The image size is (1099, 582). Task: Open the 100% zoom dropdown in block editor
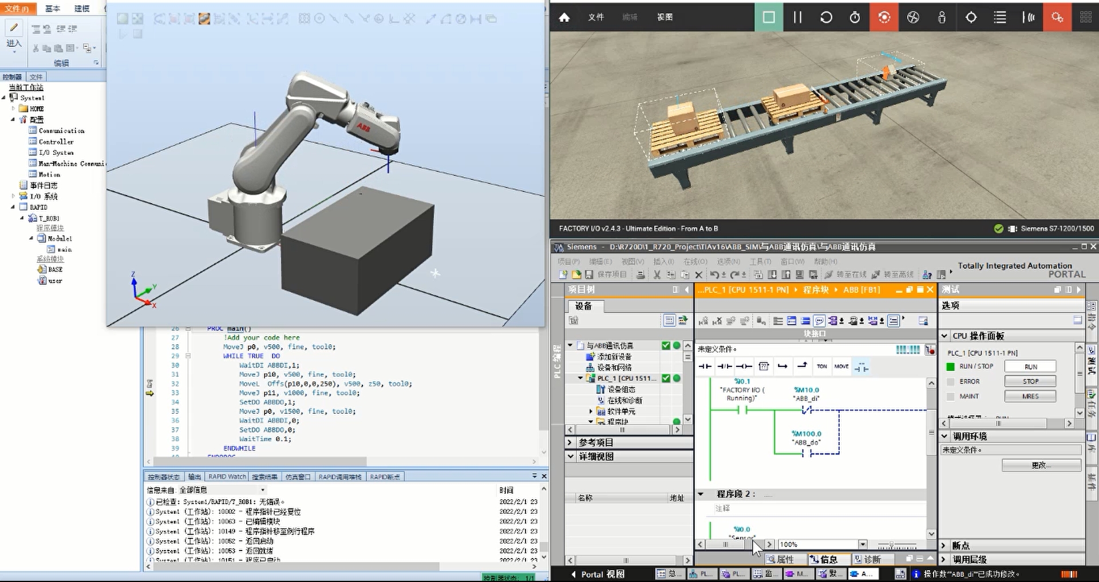click(x=863, y=544)
